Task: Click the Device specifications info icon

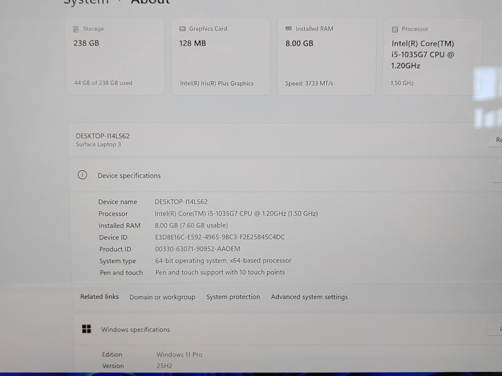Action: tap(82, 175)
